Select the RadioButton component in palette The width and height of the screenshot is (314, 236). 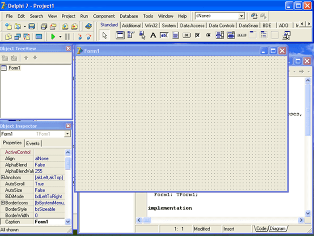click(x=208, y=35)
